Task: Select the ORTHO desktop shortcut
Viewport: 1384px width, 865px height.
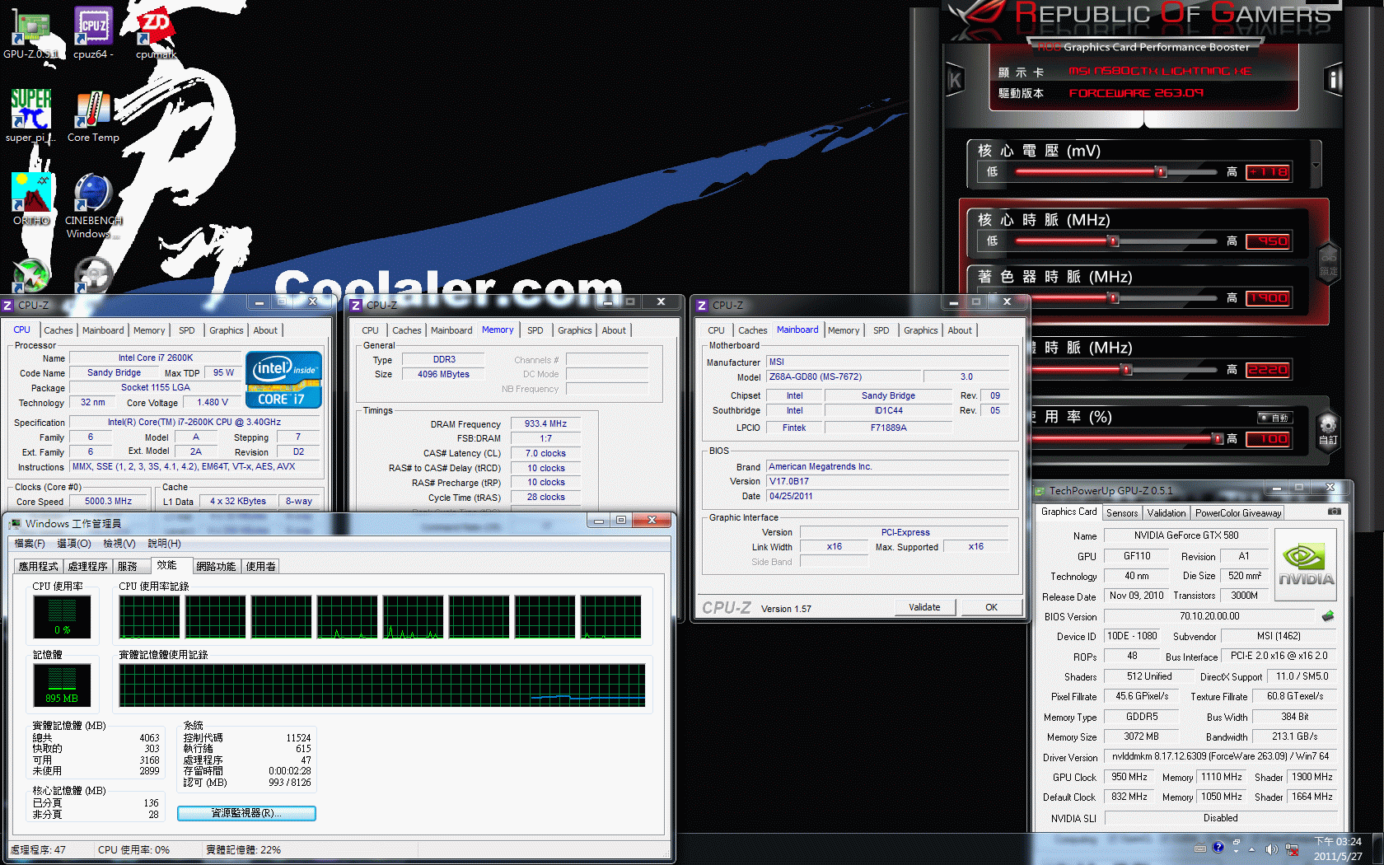Action: (31, 199)
